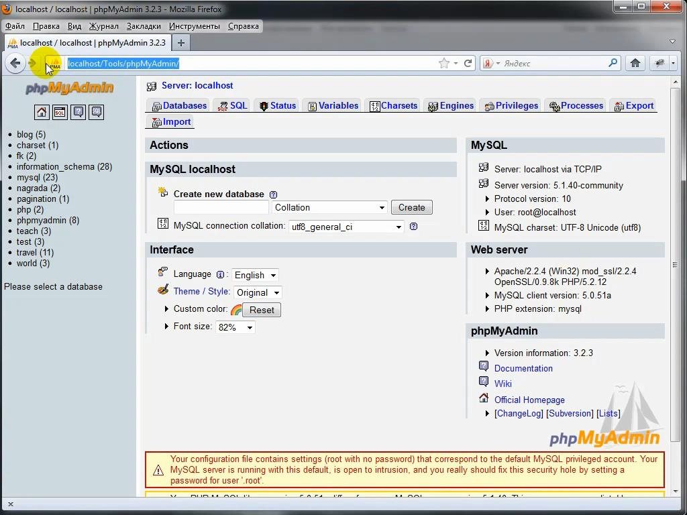Viewport: 687px width, 515px height.
Task: Open the Language dropdown set to English
Action: click(x=255, y=275)
